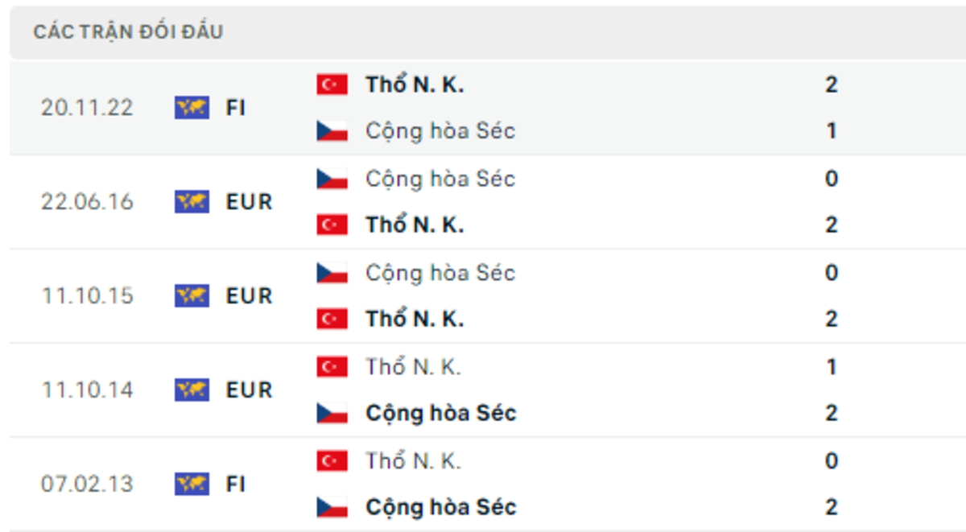
Task: Click Turkey flag in 11.10.15 match
Action: [332, 320]
